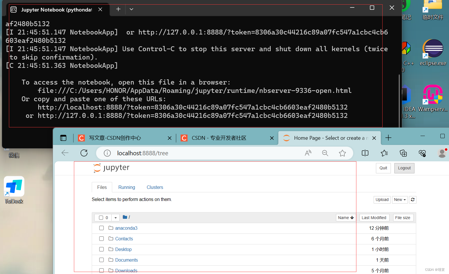Image resolution: width=449 pixels, height=274 pixels.
Task: Check the anaconda3 folder checkbox
Action: click(x=101, y=228)
